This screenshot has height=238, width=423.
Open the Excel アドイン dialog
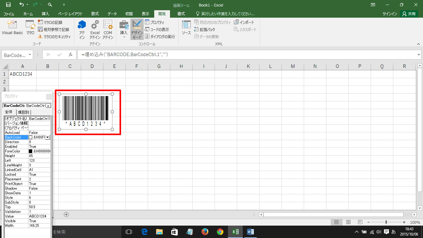click(95, 29)
